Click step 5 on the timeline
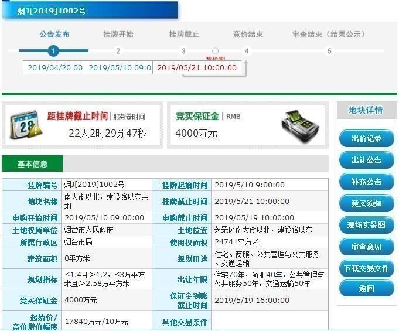 tap(329, 51)
